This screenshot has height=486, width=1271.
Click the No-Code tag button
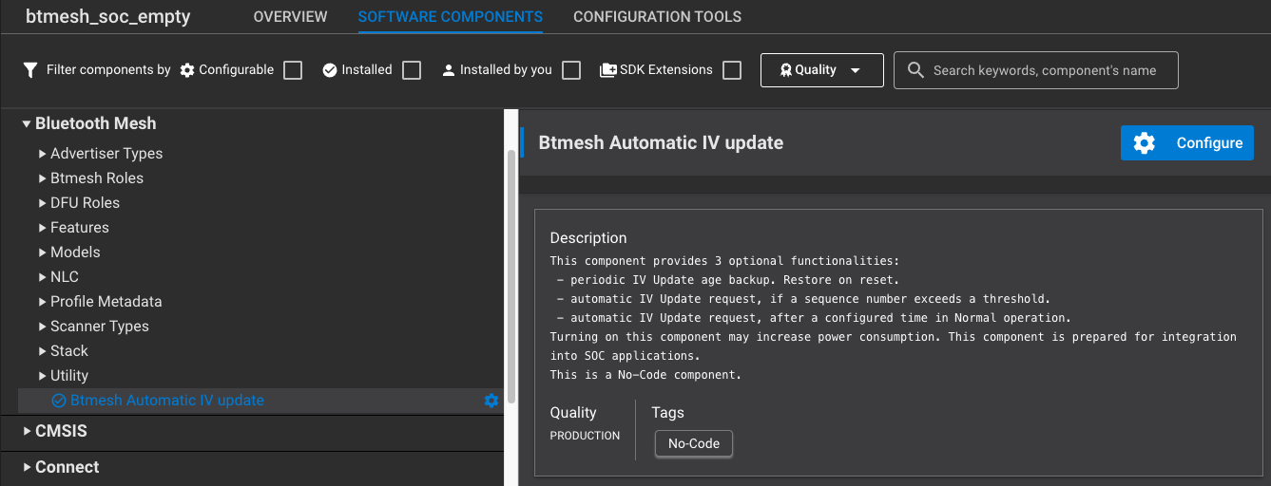click(x=694, y=443)
